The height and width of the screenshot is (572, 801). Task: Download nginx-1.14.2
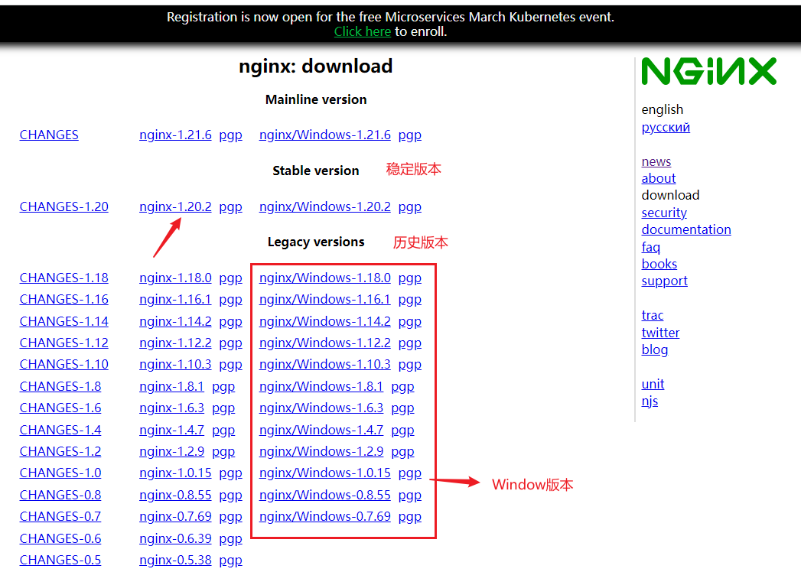coord(175,322)
